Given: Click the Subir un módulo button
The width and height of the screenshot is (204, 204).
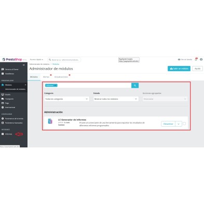Looking at the screenshot, I should click(179, 69).
